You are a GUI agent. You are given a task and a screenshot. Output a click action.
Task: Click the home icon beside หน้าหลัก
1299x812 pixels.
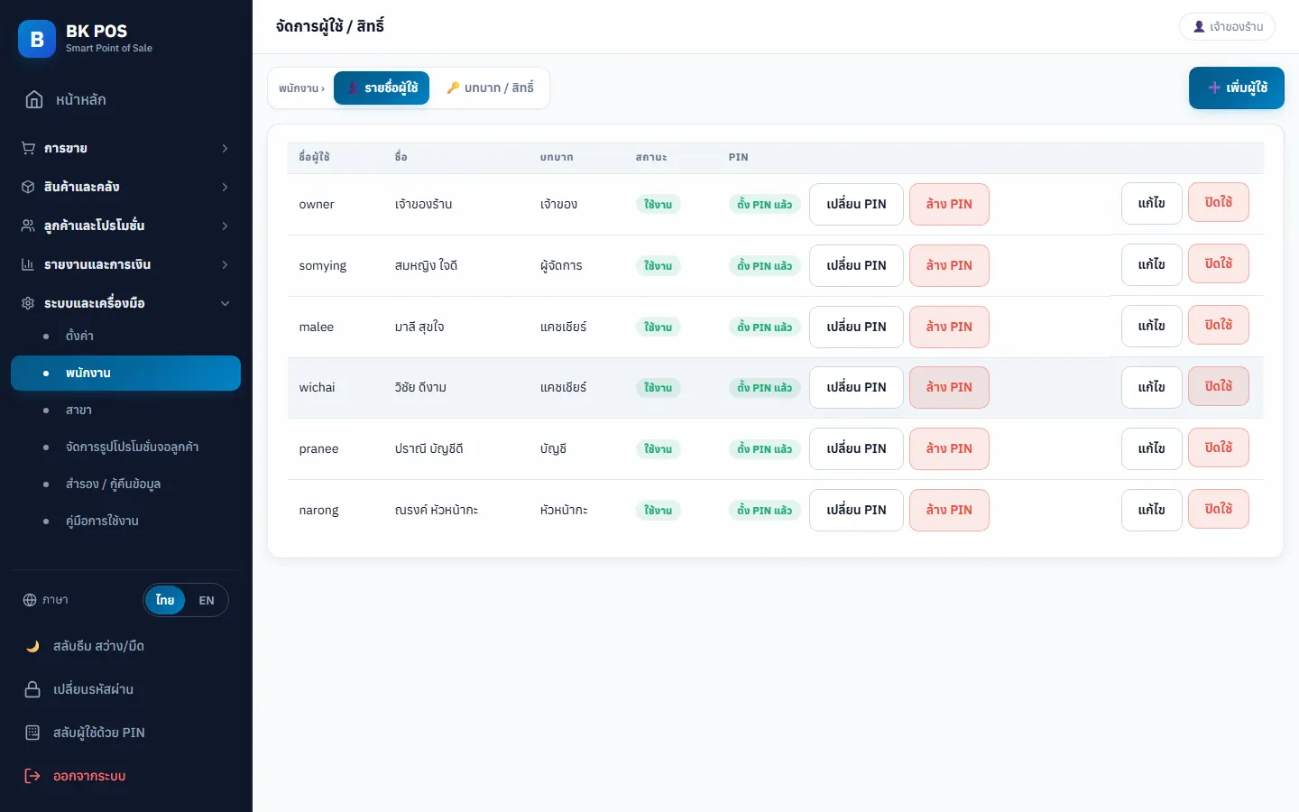34,99
